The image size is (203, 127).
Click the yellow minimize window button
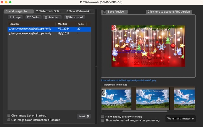click(6, 2)
